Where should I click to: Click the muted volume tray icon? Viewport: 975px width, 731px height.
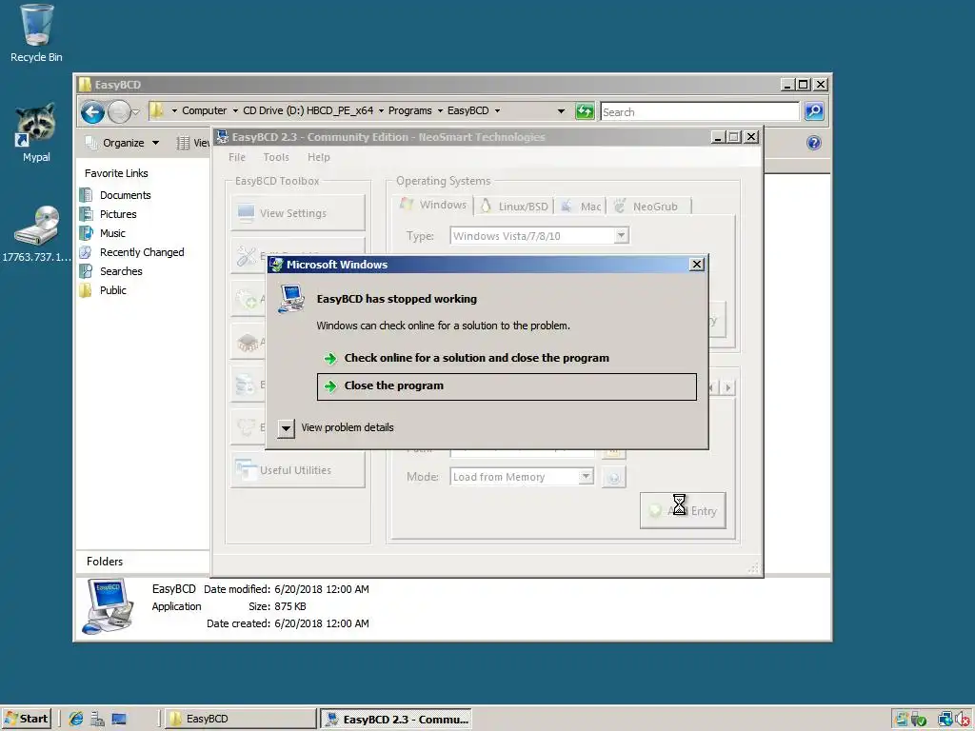tap(963, 720)
